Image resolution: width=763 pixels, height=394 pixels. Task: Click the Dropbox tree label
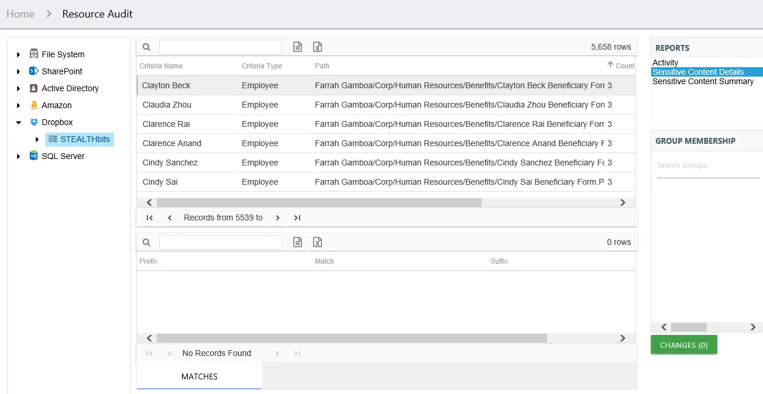57,122
